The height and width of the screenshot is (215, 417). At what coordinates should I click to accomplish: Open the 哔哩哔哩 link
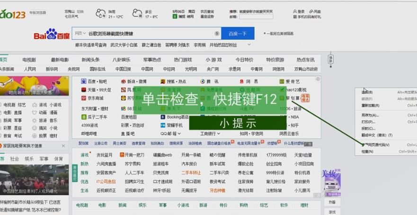[89, 134]
